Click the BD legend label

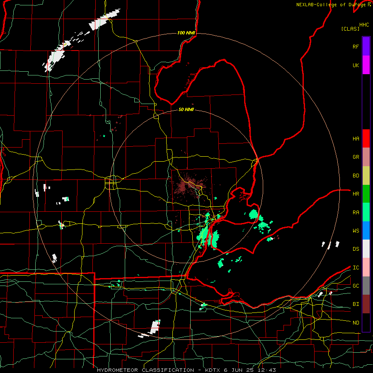pos(356,176)
